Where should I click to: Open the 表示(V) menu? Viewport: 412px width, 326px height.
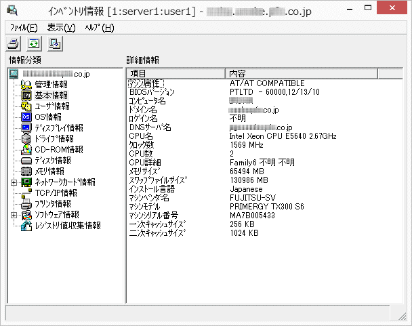[61, 28]
